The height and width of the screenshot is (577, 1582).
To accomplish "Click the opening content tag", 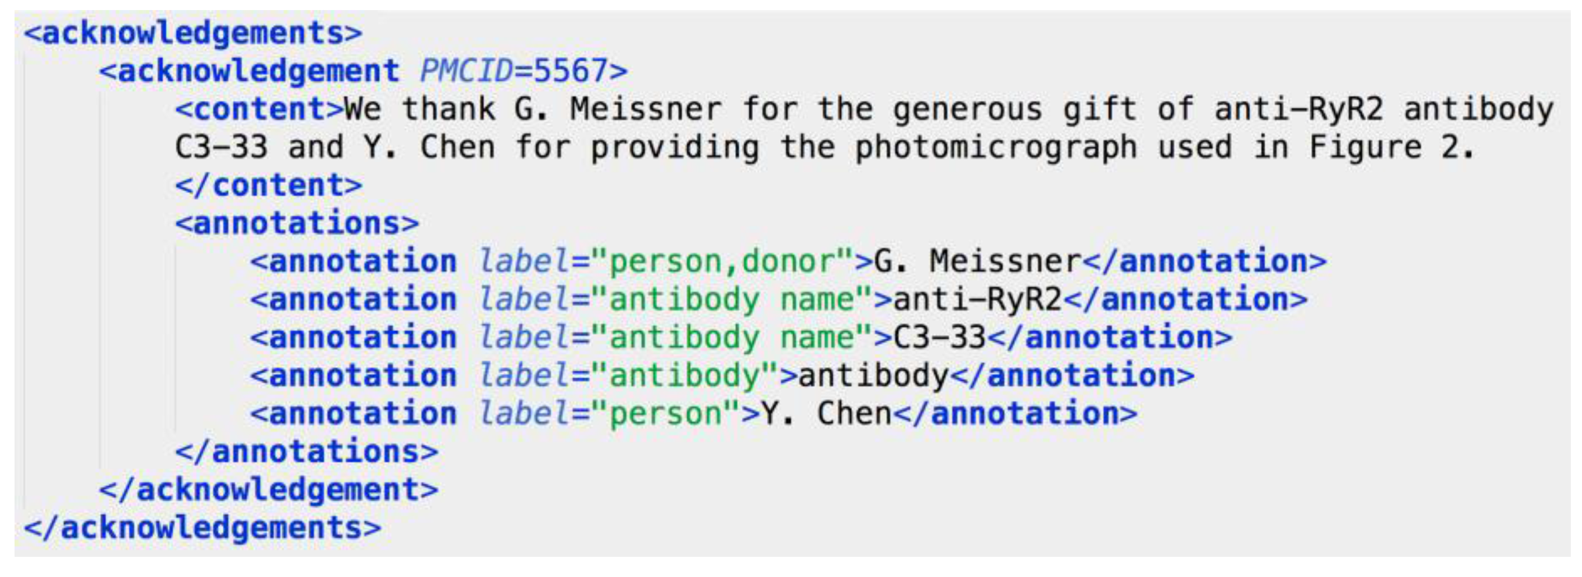I will tap(258, 109).
